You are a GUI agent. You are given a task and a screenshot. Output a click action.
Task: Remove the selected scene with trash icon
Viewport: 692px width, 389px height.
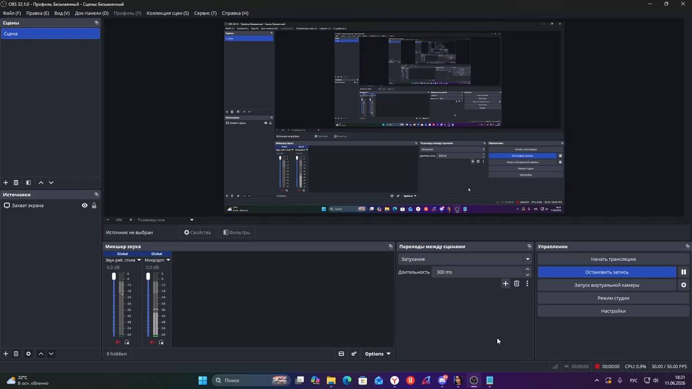pyautogui.click(x=16, y=183)
